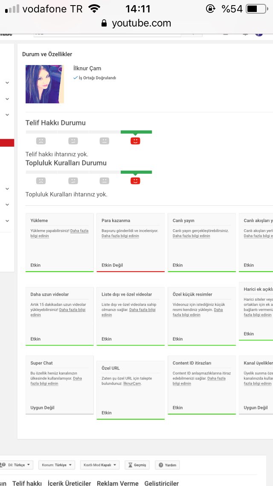Click the İlknur Çam channel name
Image resolution: width=273 pixels, height=486 pixels.
(87, 68)
